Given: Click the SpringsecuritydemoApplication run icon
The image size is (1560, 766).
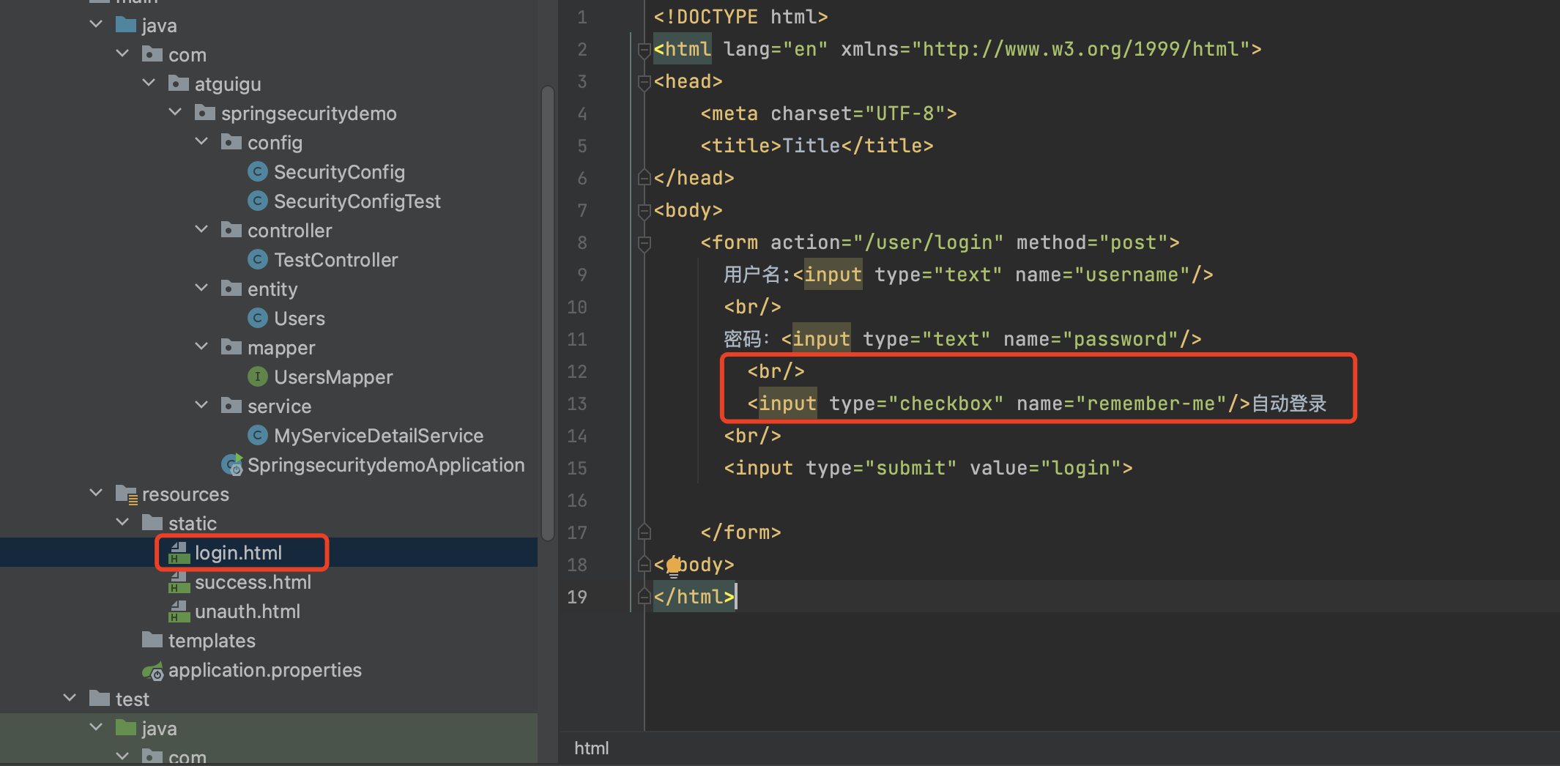Looking at the screenshot, I should [232, 465].
